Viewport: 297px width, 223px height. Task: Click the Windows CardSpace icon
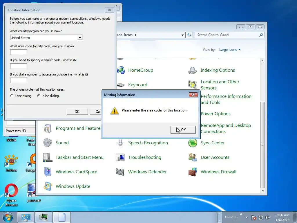(48, 172)
